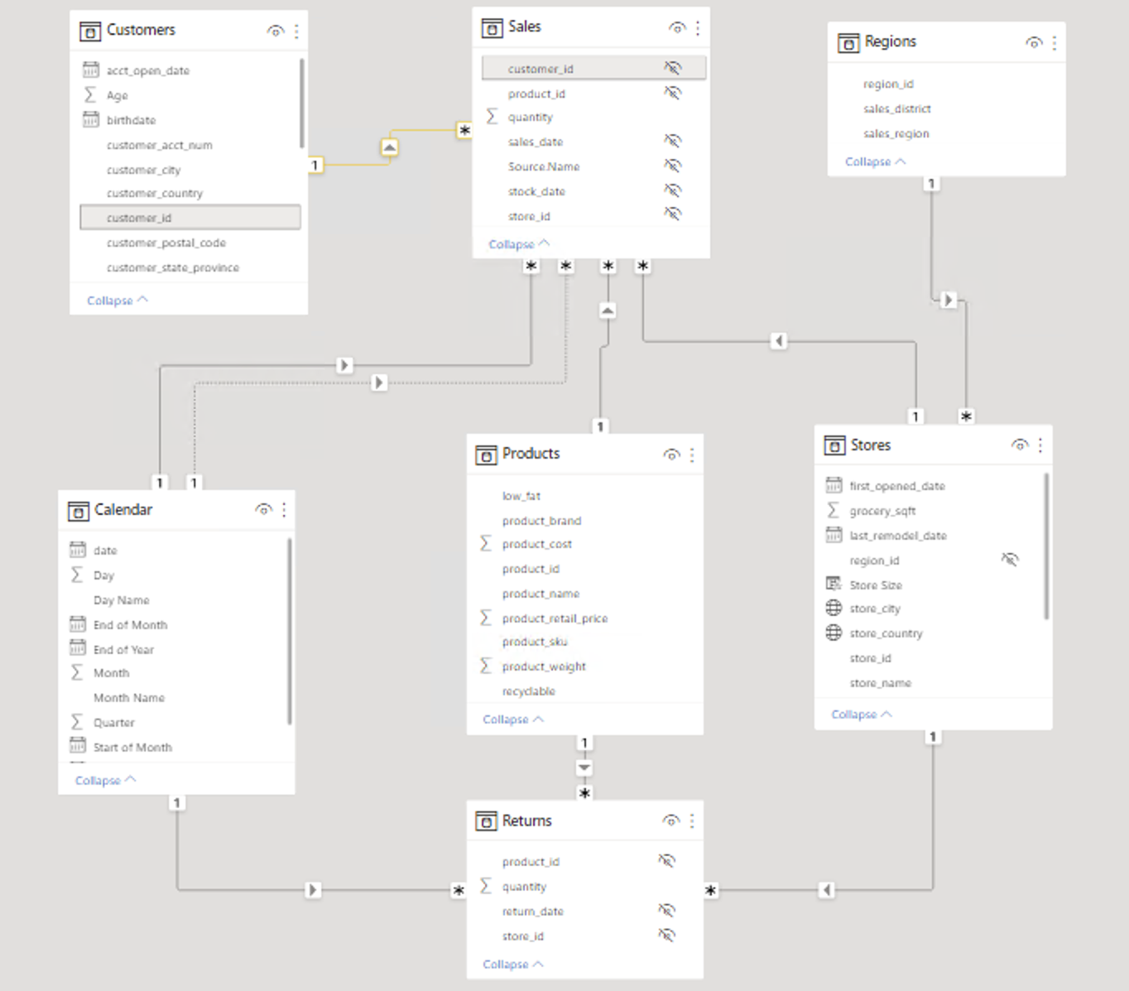Screen dimensions: 1129x991
Task: Open more options menu for Stores table
Action: (1040, 445)
